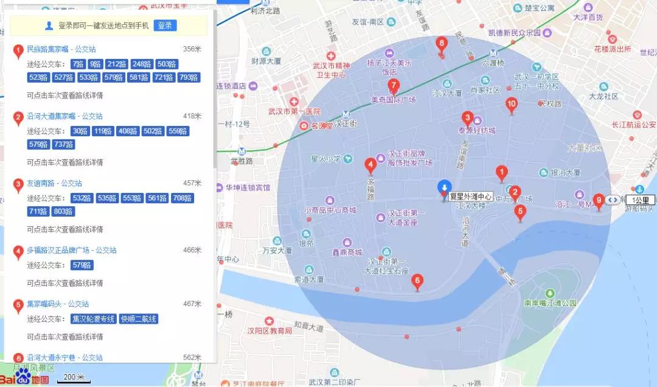Click list marker 5 beside 集家嘴码头
657x387 pixels.
click(x=18, y=306)
